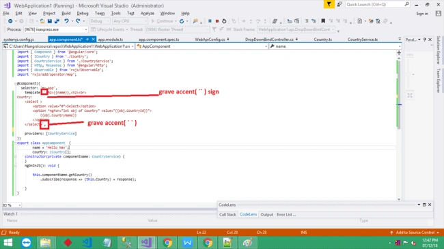Click the Save All toolbar icon
Viewport: 444px width, 249px height.
coord(57,21)
